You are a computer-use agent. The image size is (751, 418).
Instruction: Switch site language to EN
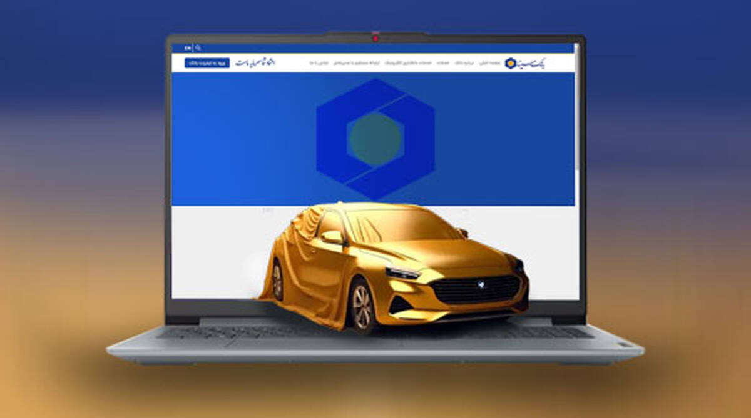tap(188, 47)
